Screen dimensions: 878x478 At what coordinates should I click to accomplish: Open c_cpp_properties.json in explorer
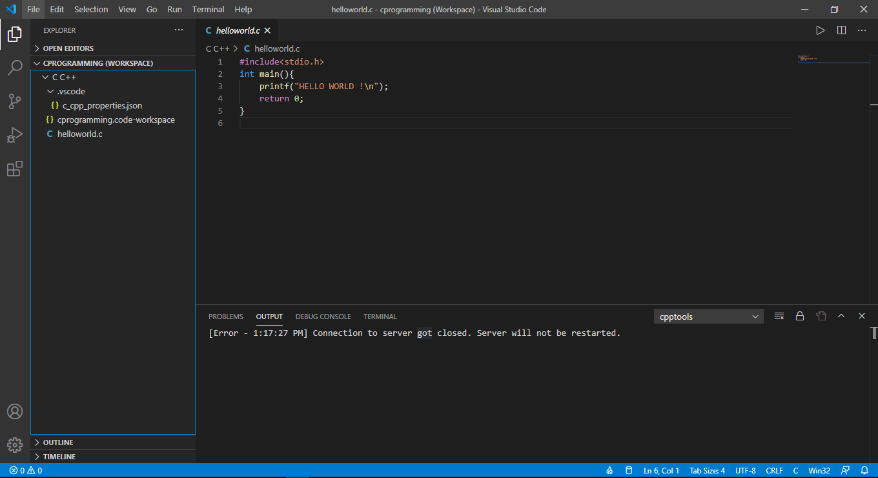(113, 105)
